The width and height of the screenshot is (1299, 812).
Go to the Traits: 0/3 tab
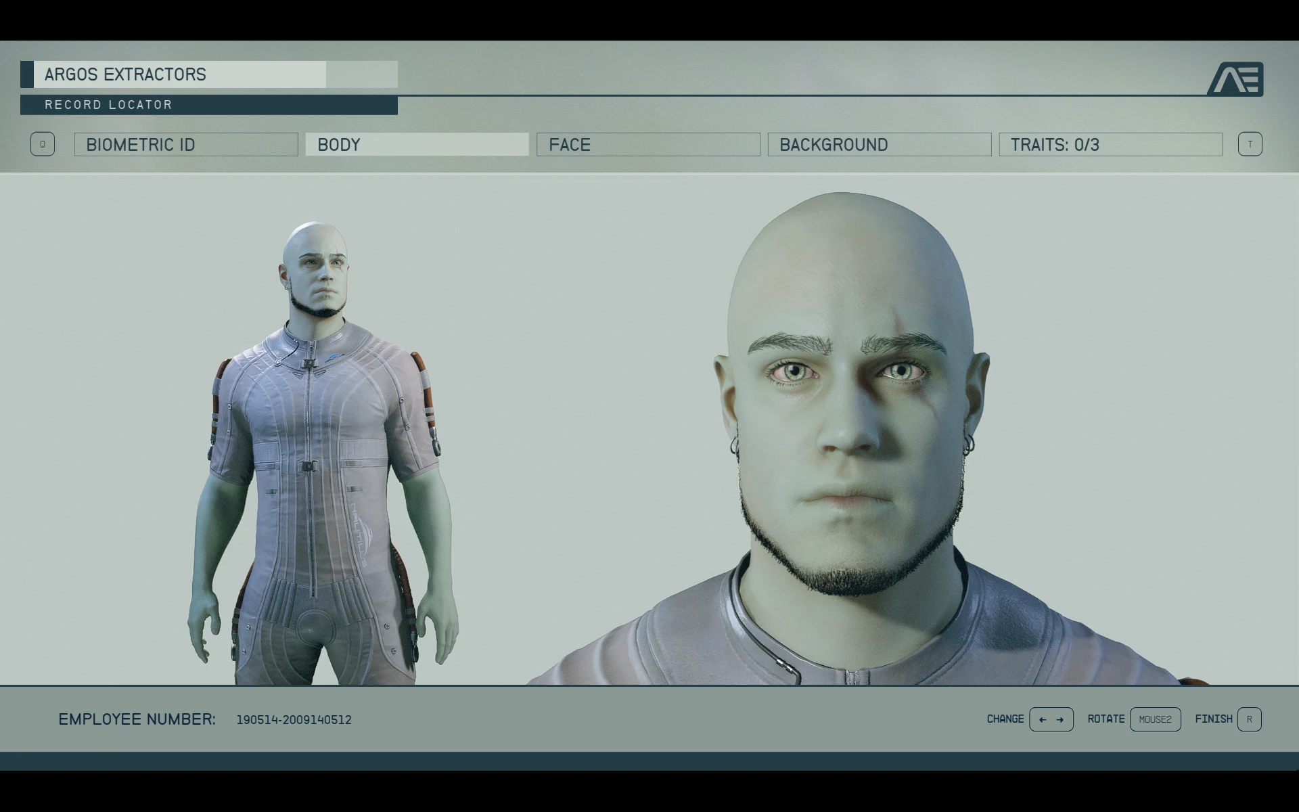click(1110, 145)
